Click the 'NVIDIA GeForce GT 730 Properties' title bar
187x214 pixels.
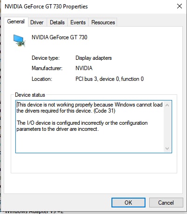point(46,7)
